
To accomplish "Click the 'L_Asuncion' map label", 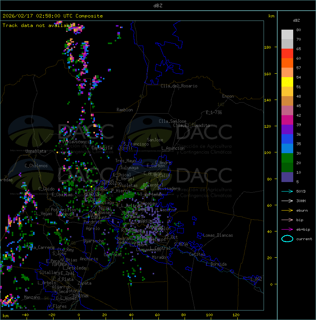I will (173, 148).
